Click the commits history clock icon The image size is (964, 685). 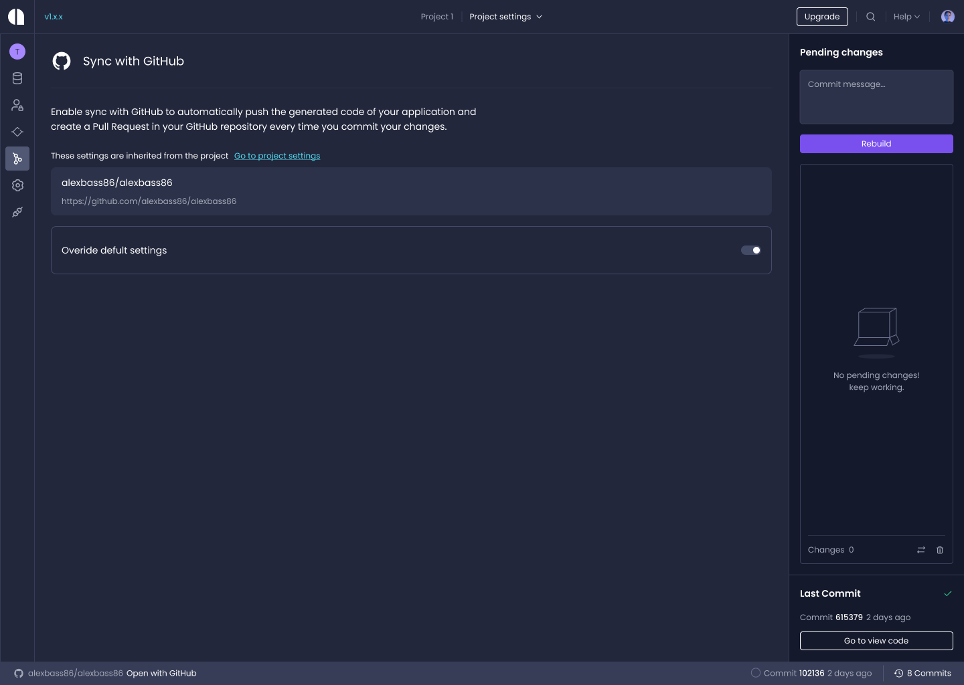[x=898, y=674]
